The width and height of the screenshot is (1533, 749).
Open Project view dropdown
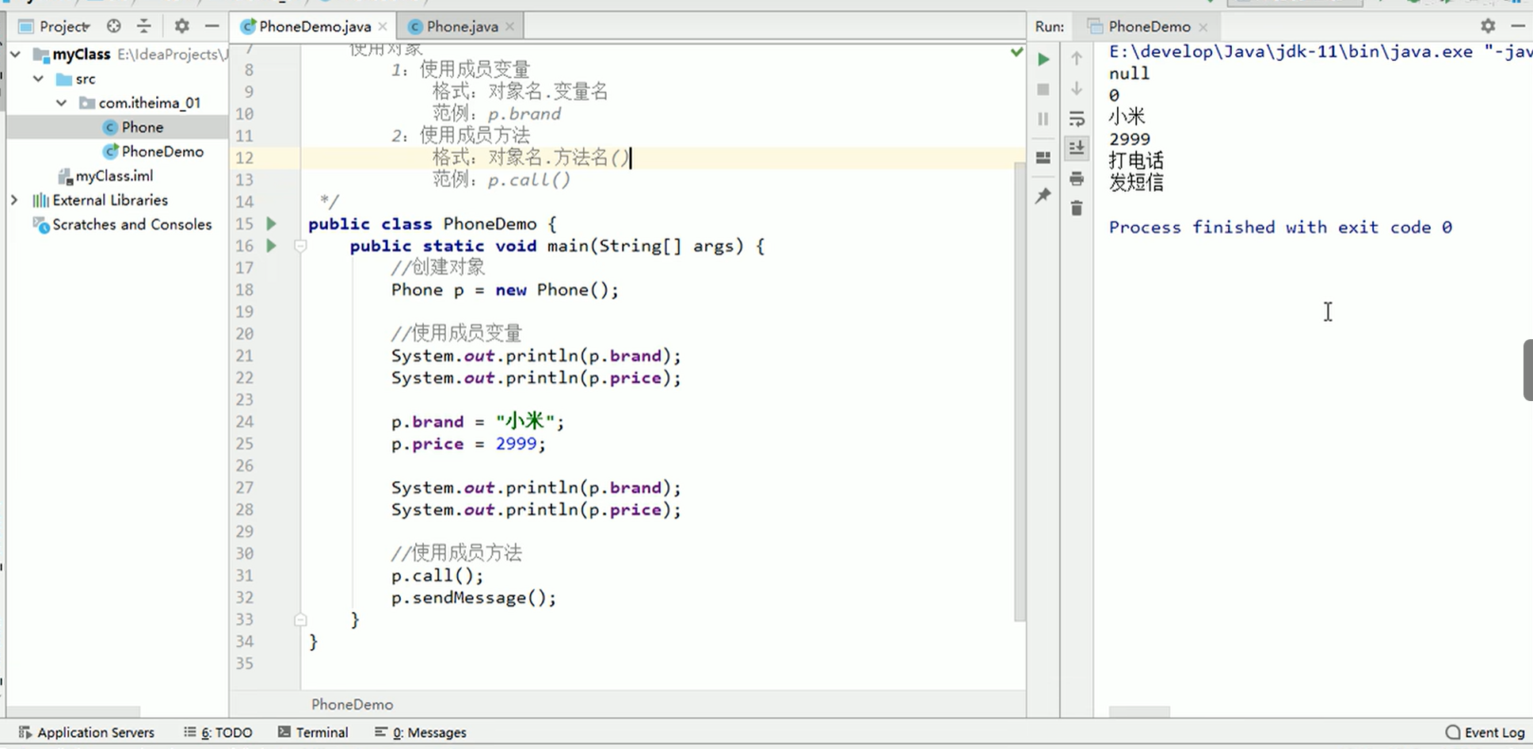[55, 26]
